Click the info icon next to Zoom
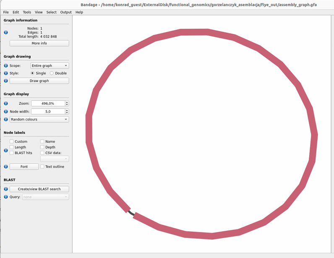The height and width of the screenshot is (258, 334). pyautogui.click(x=6, y=103)
